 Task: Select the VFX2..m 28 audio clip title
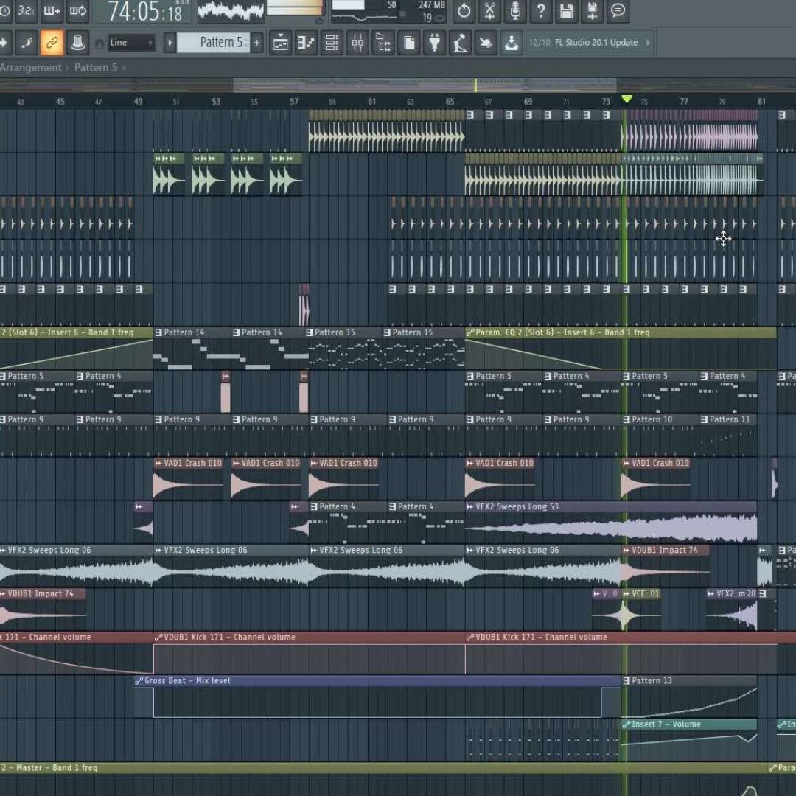[x=736, y=594]
